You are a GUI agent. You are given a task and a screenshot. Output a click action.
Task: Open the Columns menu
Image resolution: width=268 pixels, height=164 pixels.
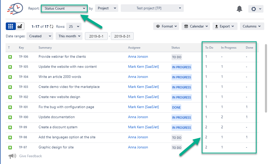point(252,26)
